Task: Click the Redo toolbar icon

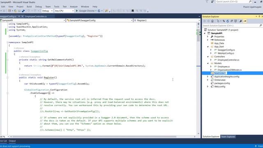Action: [35, 11]
